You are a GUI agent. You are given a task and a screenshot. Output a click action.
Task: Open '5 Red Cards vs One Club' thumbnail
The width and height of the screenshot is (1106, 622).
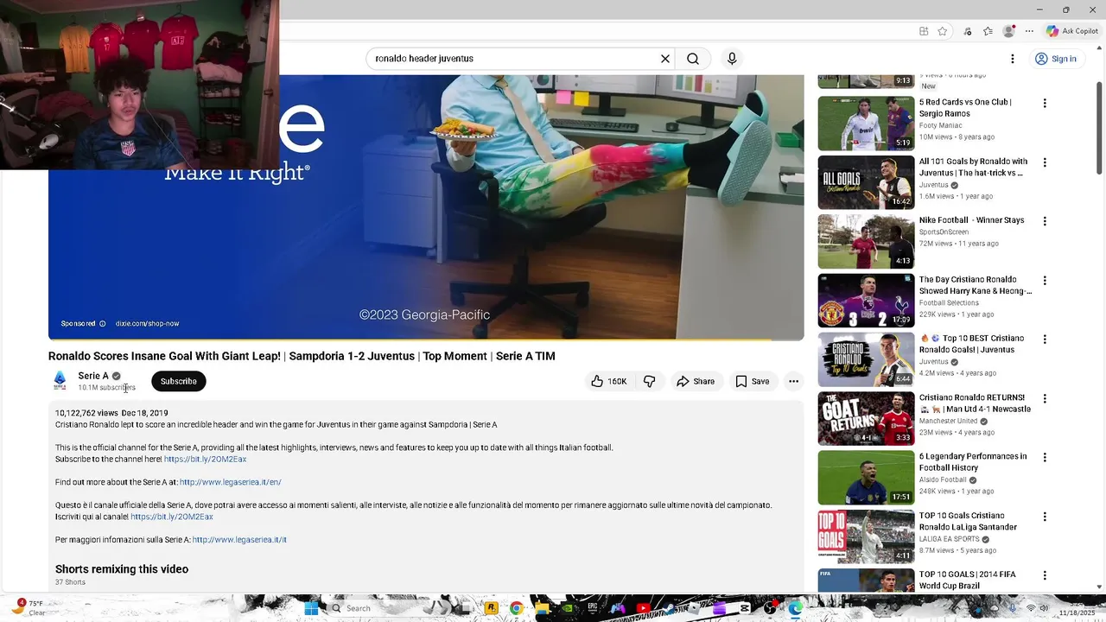pos(866,123)
